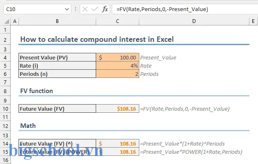Select row 5 header
The height and width of the screenshot is (164, 258).
click(5, 66)
